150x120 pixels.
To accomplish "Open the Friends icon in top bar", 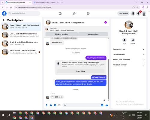I will tap(74, 13).
